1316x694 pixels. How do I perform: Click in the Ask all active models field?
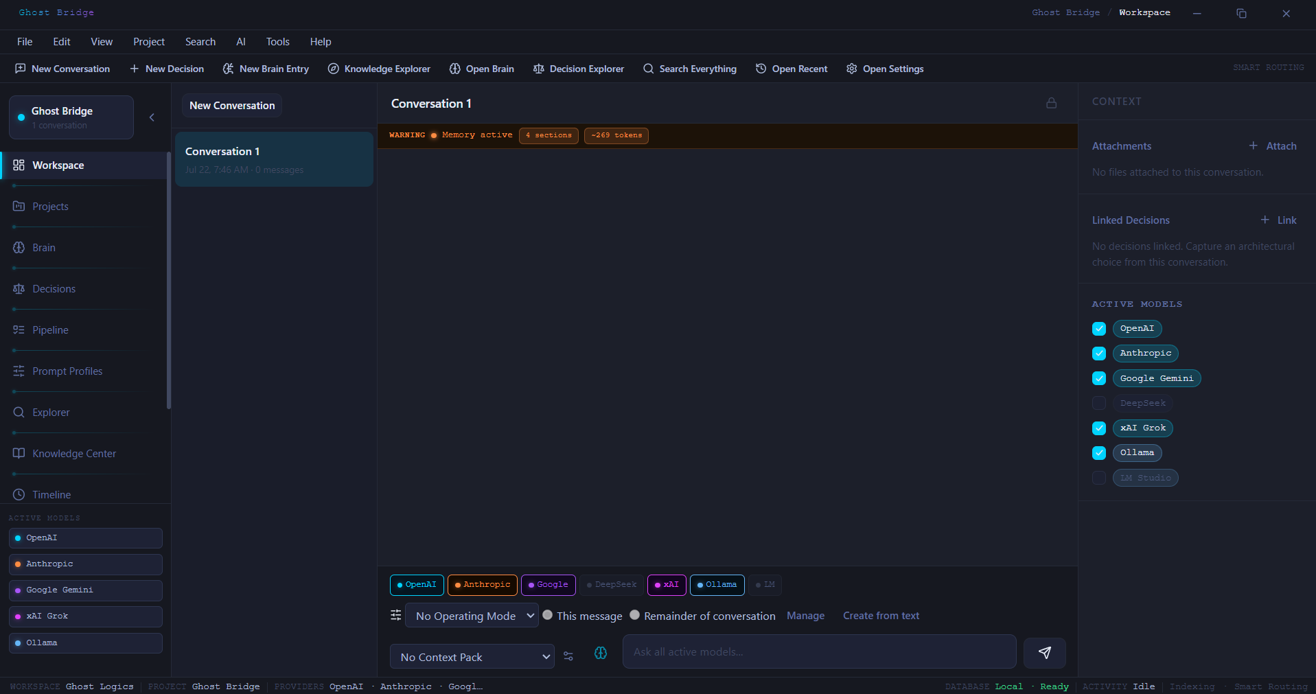click(x=820, y=652)
